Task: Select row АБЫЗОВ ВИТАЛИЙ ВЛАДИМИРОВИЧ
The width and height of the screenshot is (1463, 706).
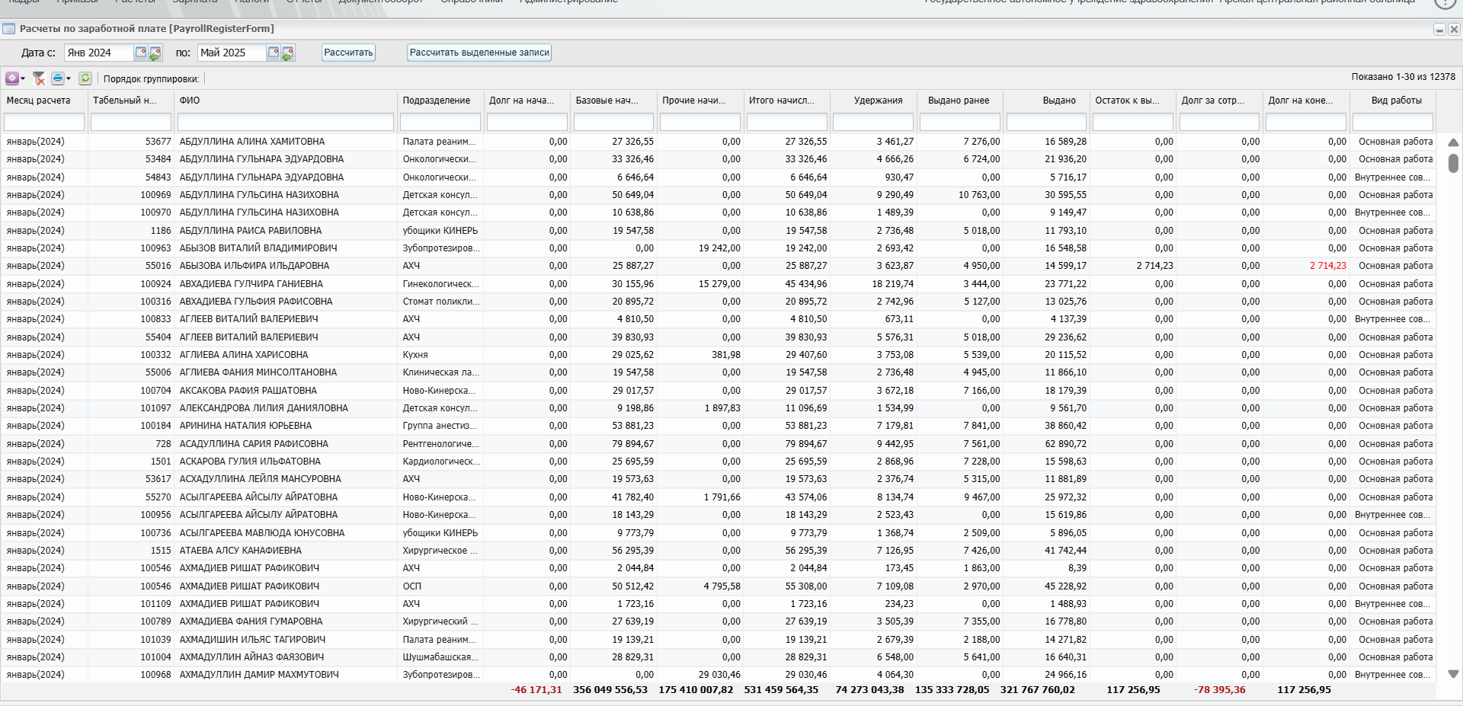Action: click(x=719, y=248)
